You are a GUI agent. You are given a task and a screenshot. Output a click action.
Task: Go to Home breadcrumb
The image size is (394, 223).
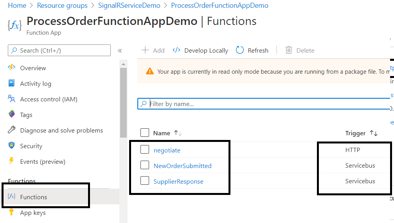pos(17,5)
